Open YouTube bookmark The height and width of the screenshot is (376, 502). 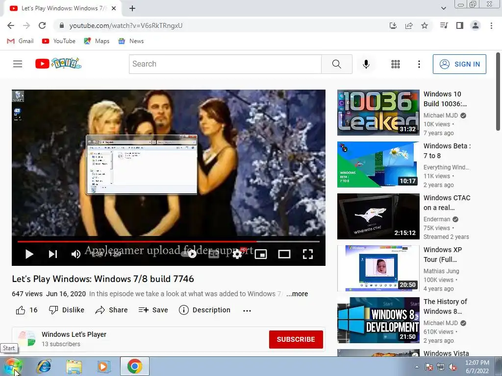[x=59, y=41]
